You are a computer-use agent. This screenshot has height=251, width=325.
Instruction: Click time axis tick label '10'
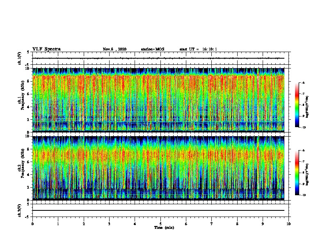pyautogui.click(x=288, y=224)
